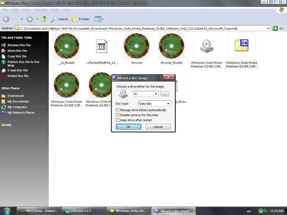The width and height of the screenshot is (287, 215).
Task: Expand the Address bar dropdown
Action: tap(268, 29)
